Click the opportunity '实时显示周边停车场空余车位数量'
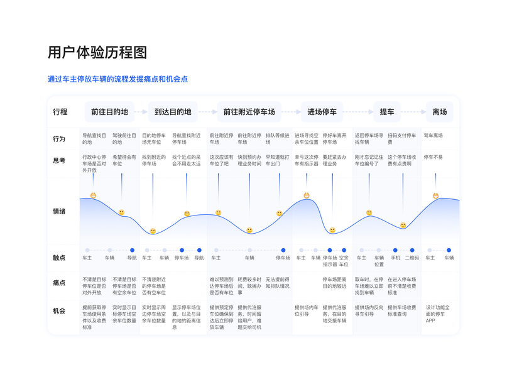The image size is (507, 377). tap(154, 314)
